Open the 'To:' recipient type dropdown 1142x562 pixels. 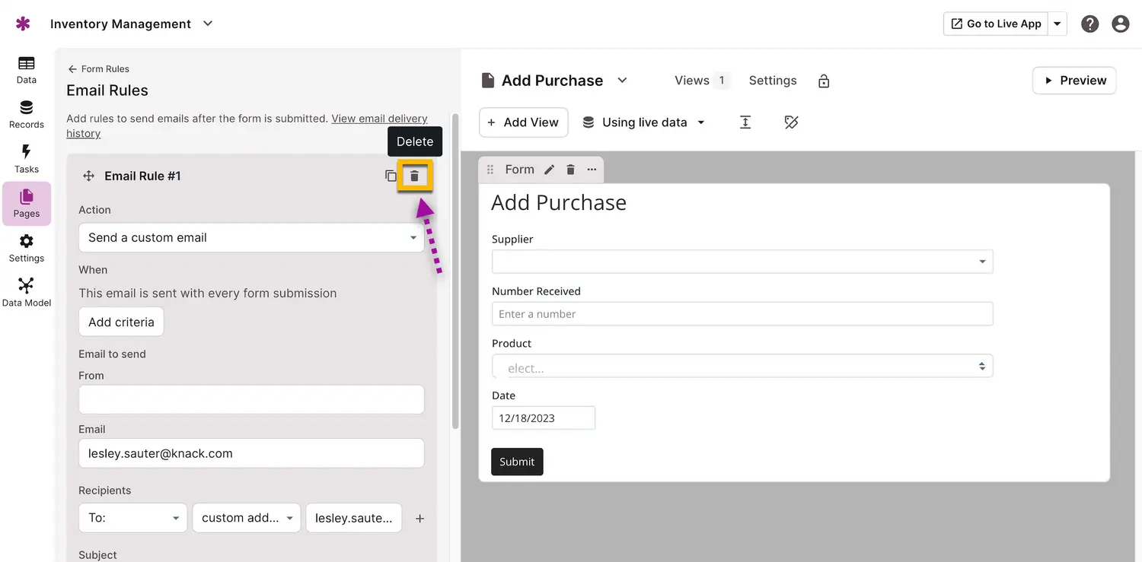coord(132,518)
